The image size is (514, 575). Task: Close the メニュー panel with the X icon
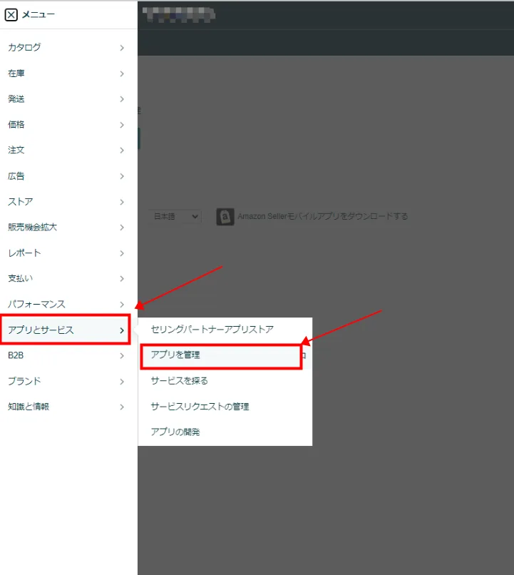click(x=11, y=15)
